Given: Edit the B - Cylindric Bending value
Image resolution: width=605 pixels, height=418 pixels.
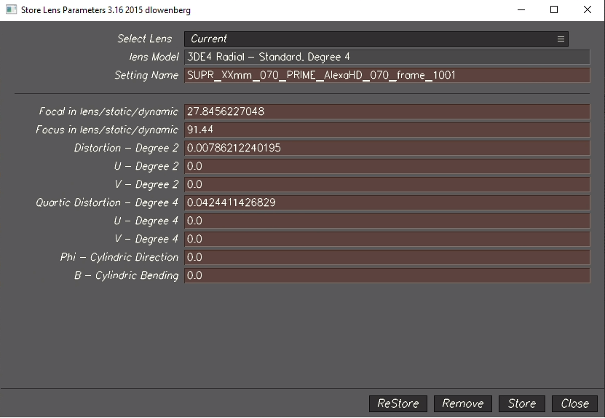Looking at the screenshot, I should point(386,275).
